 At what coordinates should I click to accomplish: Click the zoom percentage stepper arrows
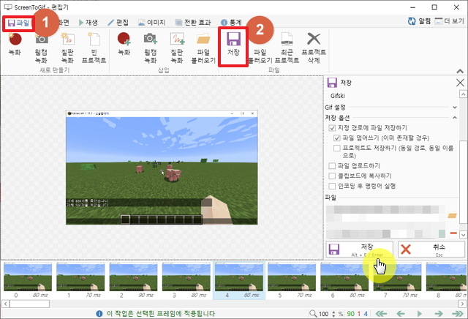click(x=333, y=314)
